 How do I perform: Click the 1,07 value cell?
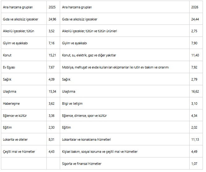click(195, 163)
